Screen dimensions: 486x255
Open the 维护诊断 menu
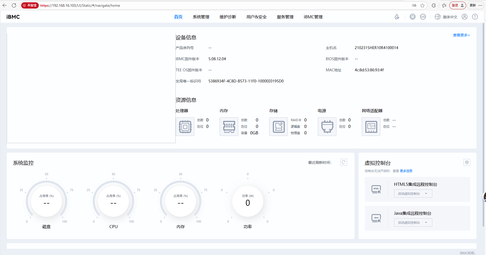[x=228, y=17]
